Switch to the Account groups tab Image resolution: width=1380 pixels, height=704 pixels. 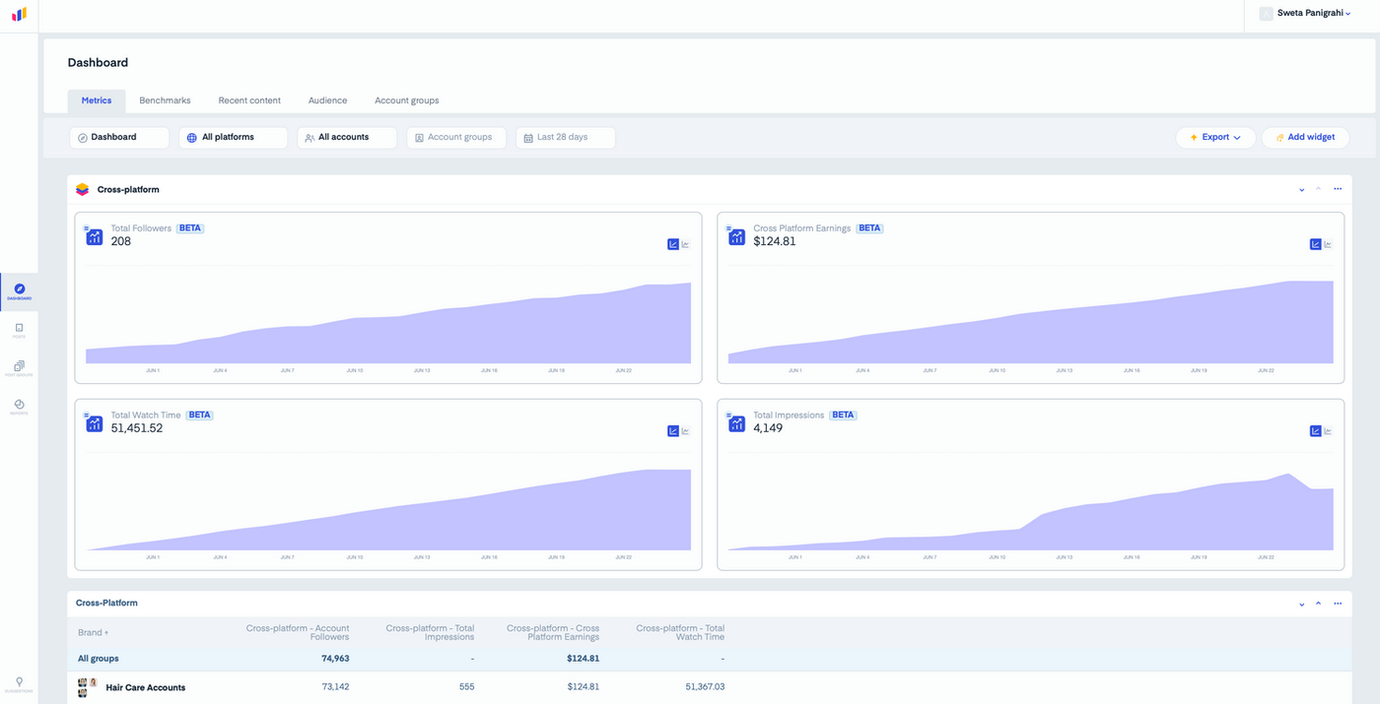point(407,100)
